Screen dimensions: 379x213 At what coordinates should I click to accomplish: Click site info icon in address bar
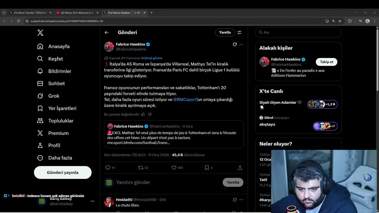(27, 21)
